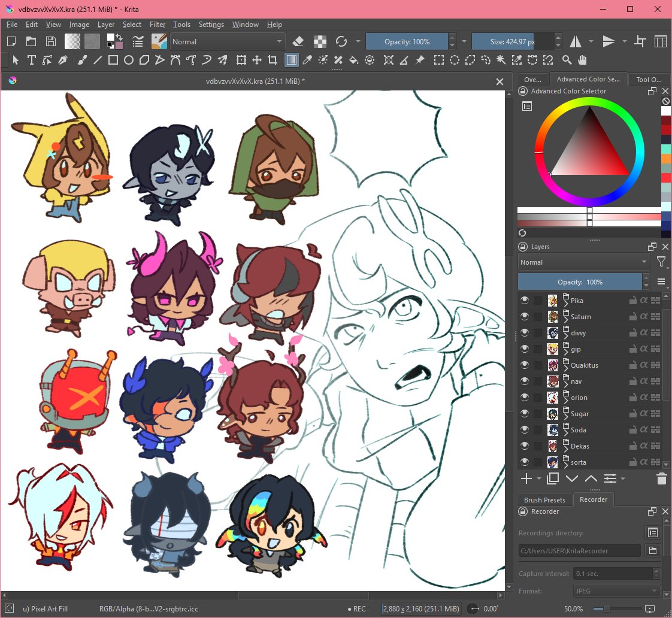Select the Crop tool
Viewport: 672px width, 618px height.
coord(272,60)
